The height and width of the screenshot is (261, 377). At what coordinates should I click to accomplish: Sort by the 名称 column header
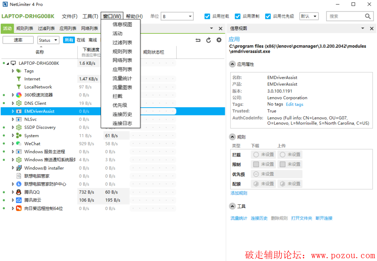click(x=40, y=52)
